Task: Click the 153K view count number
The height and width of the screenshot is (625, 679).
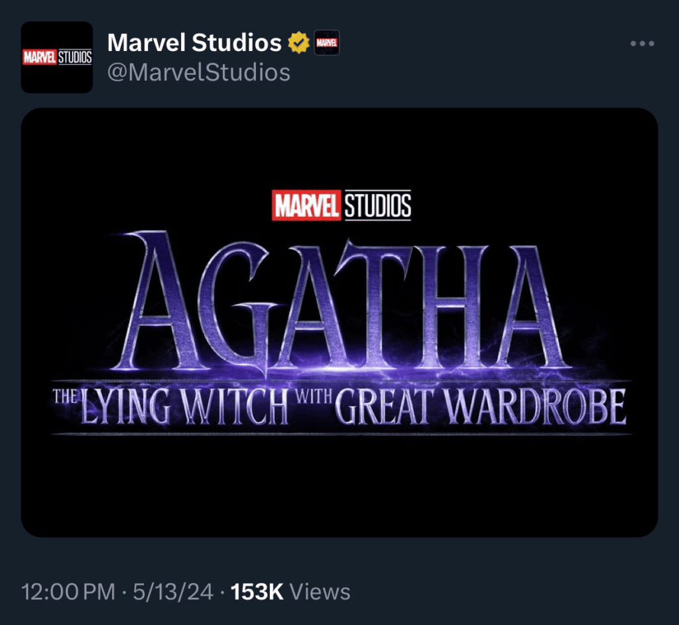Action: pyautogui.click(x=257, y=592)
